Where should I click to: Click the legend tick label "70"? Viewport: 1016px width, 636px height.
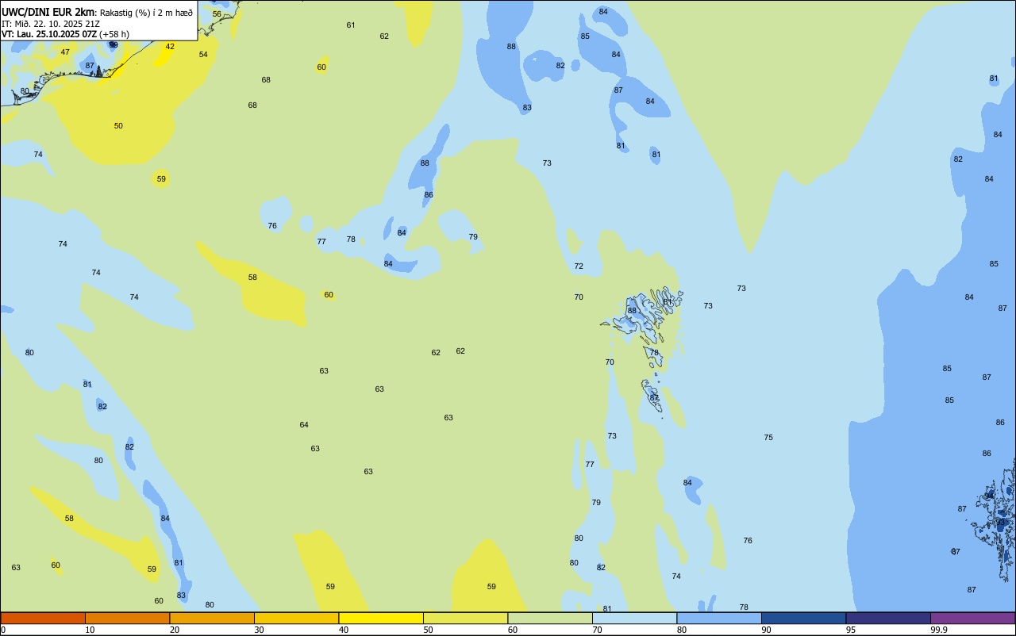point(597,630)
